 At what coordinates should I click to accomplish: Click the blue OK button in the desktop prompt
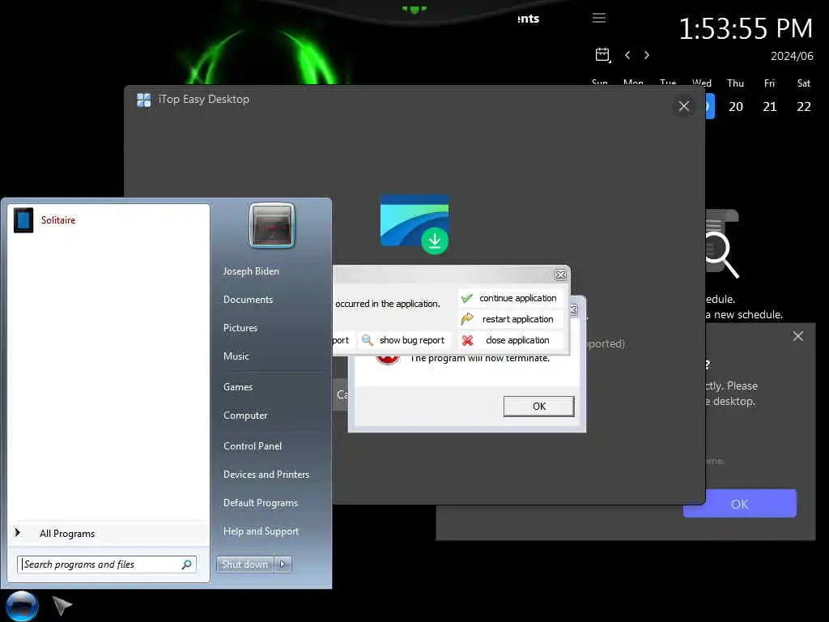739,504
